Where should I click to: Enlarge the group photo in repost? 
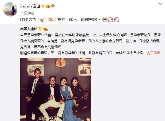[x=55, y=89]
